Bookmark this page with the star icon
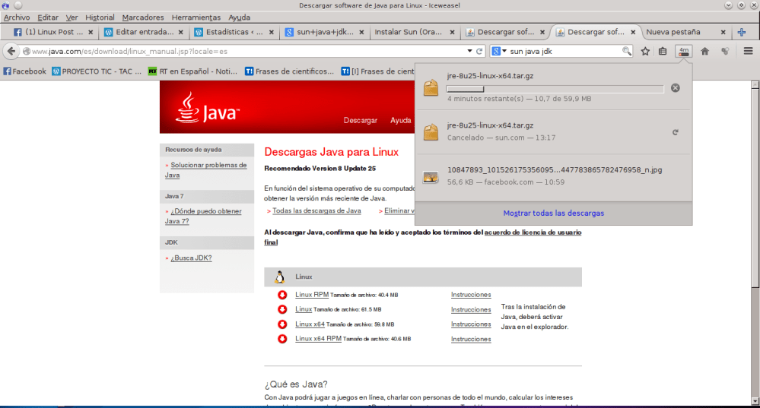The image size is (760, 408). (645, 51)
